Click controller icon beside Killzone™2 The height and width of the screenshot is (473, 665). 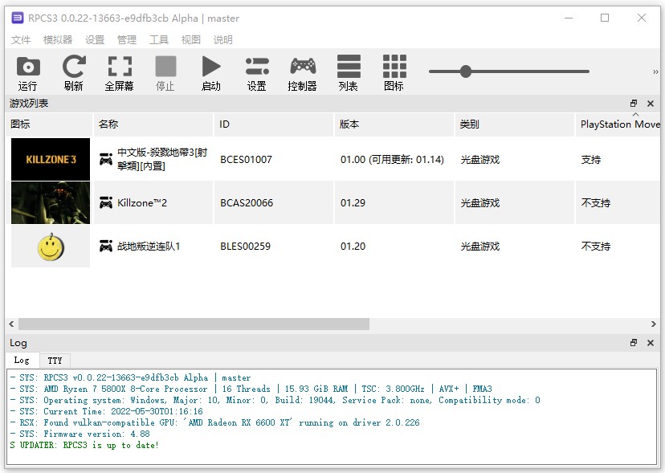pyautogui.click(x=105, y=203)
